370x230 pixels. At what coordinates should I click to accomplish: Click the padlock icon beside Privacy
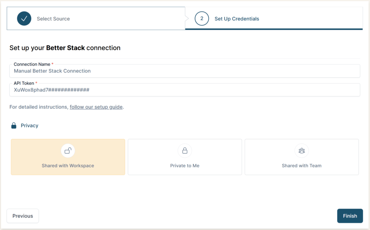pyautogui.click(x=14, y=125)
